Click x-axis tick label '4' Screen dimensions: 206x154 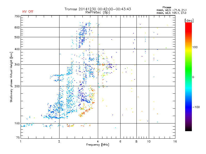tap(98, 141)
